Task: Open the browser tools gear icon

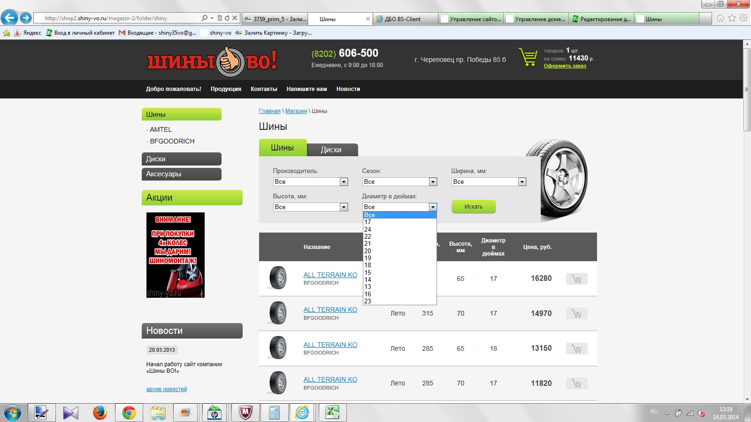Action: coord(743,18)
